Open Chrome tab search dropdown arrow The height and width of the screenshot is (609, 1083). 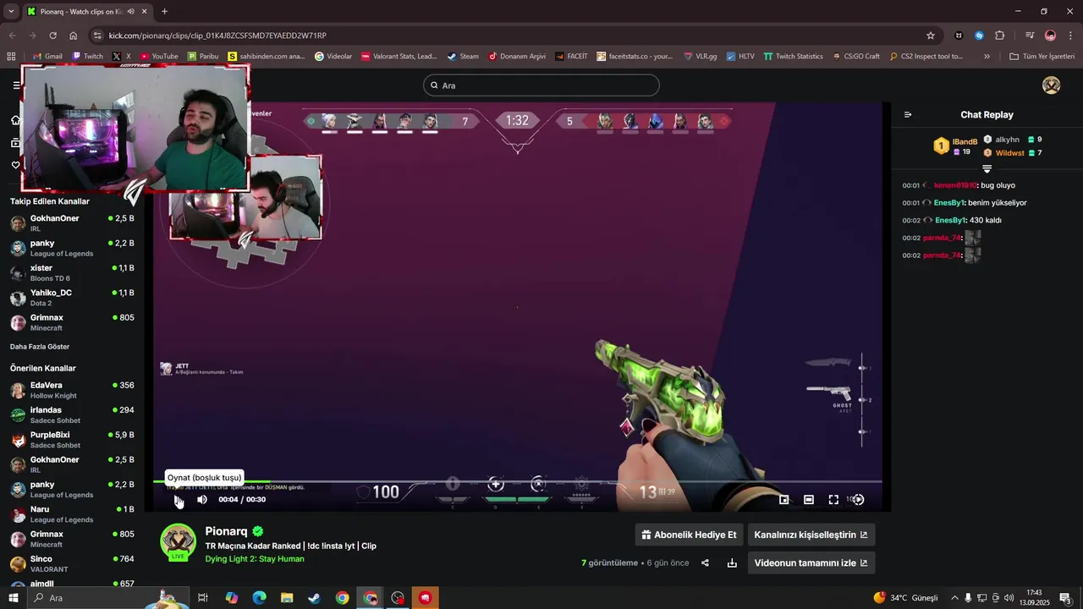11,12
